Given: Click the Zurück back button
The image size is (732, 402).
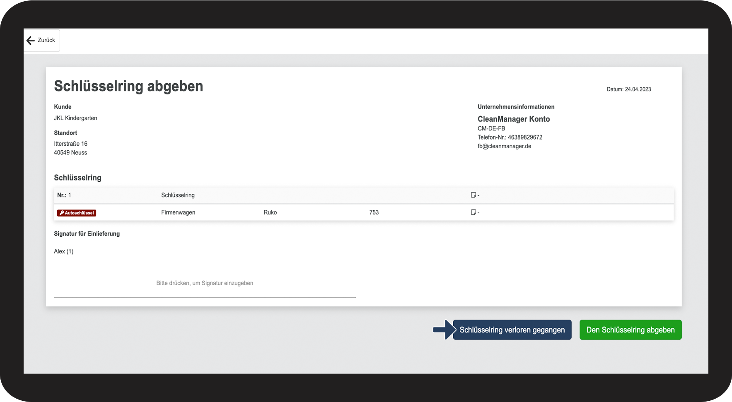Looking at the screenshot, I should click(41, 40).
